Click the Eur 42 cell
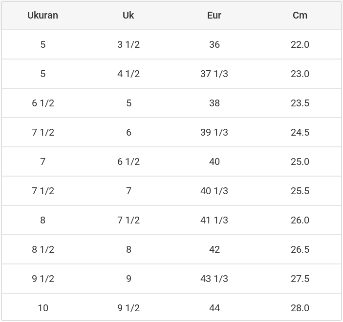This screenshot has width=343, height=322. tap(214, 249)
